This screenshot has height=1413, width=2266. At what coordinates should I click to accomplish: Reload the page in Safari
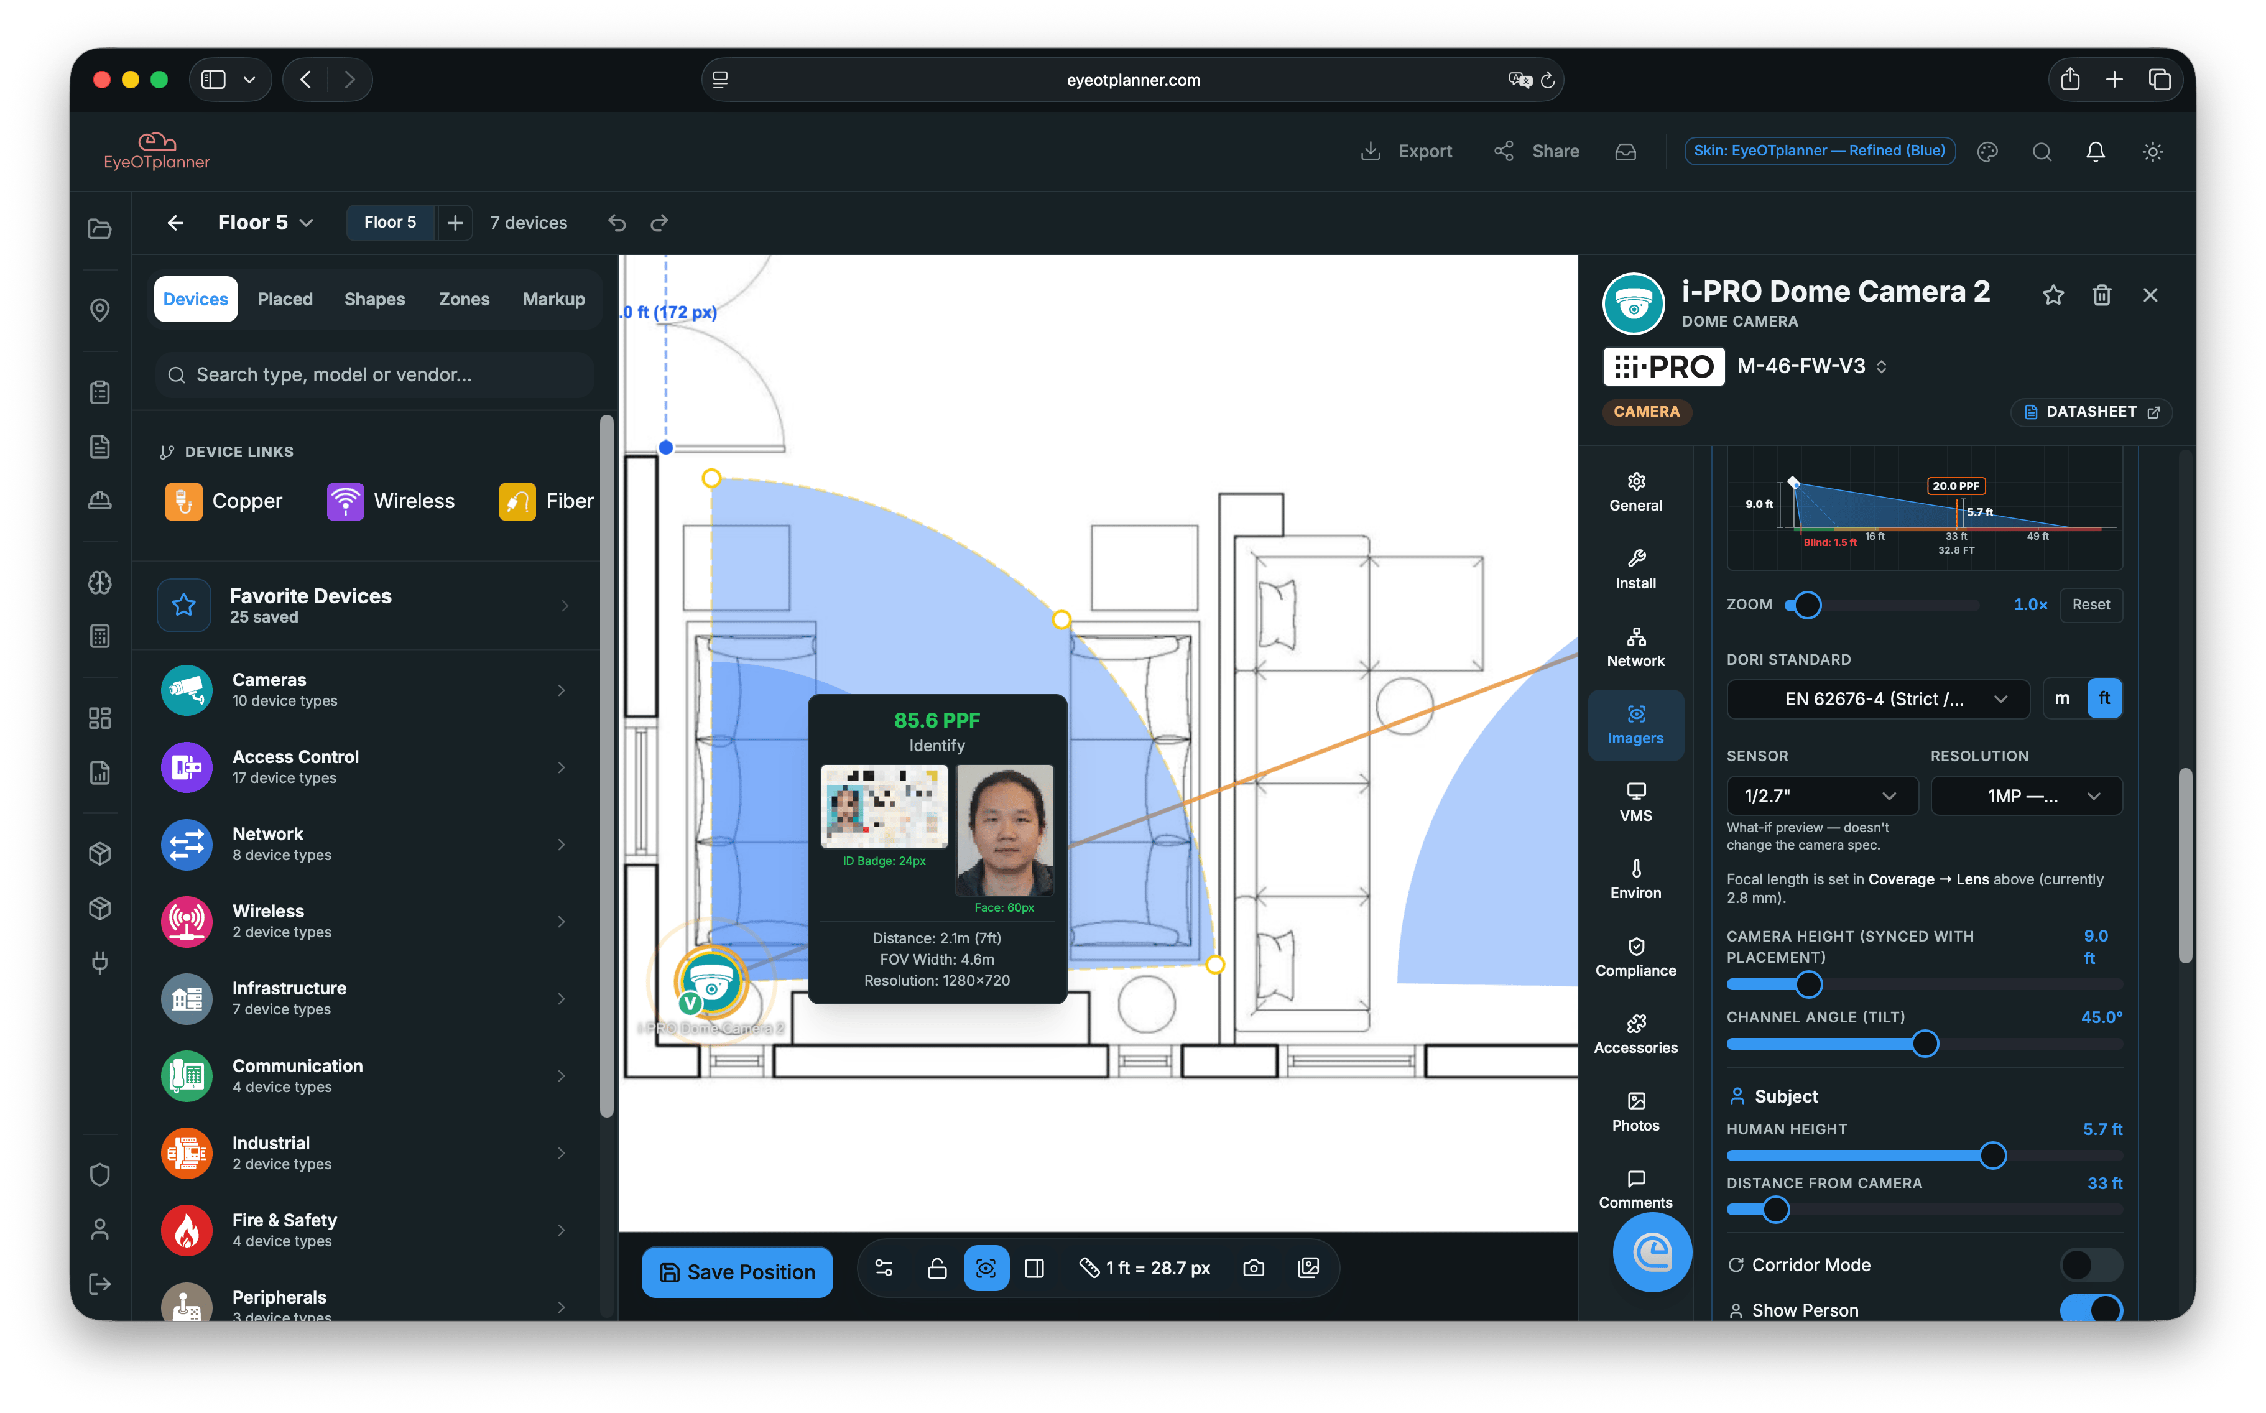1547,80
